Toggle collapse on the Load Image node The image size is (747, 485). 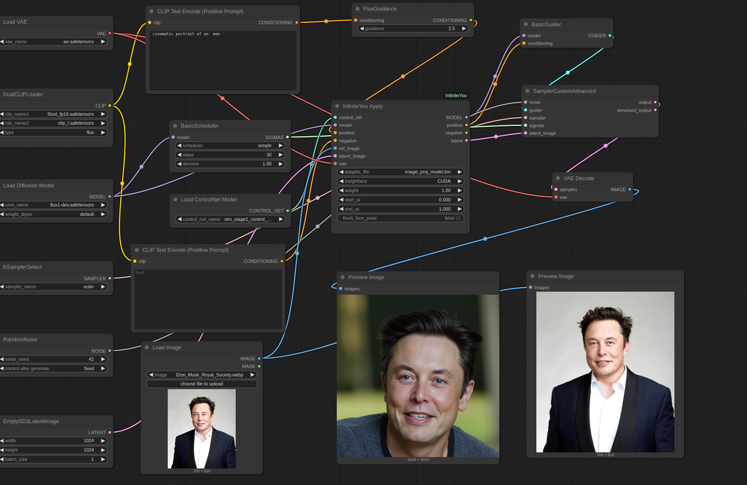click(x=147, y=347)
